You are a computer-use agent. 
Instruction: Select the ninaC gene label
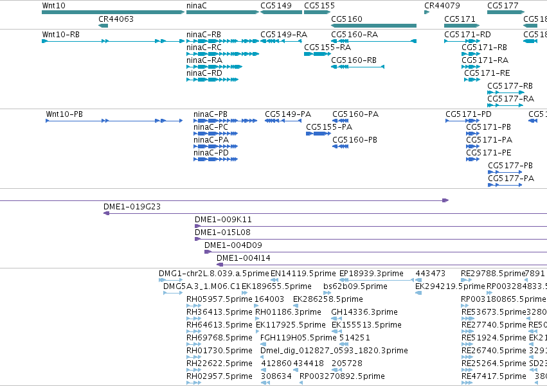[197, 6]
